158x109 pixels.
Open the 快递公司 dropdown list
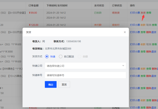(x=85, y=66)
